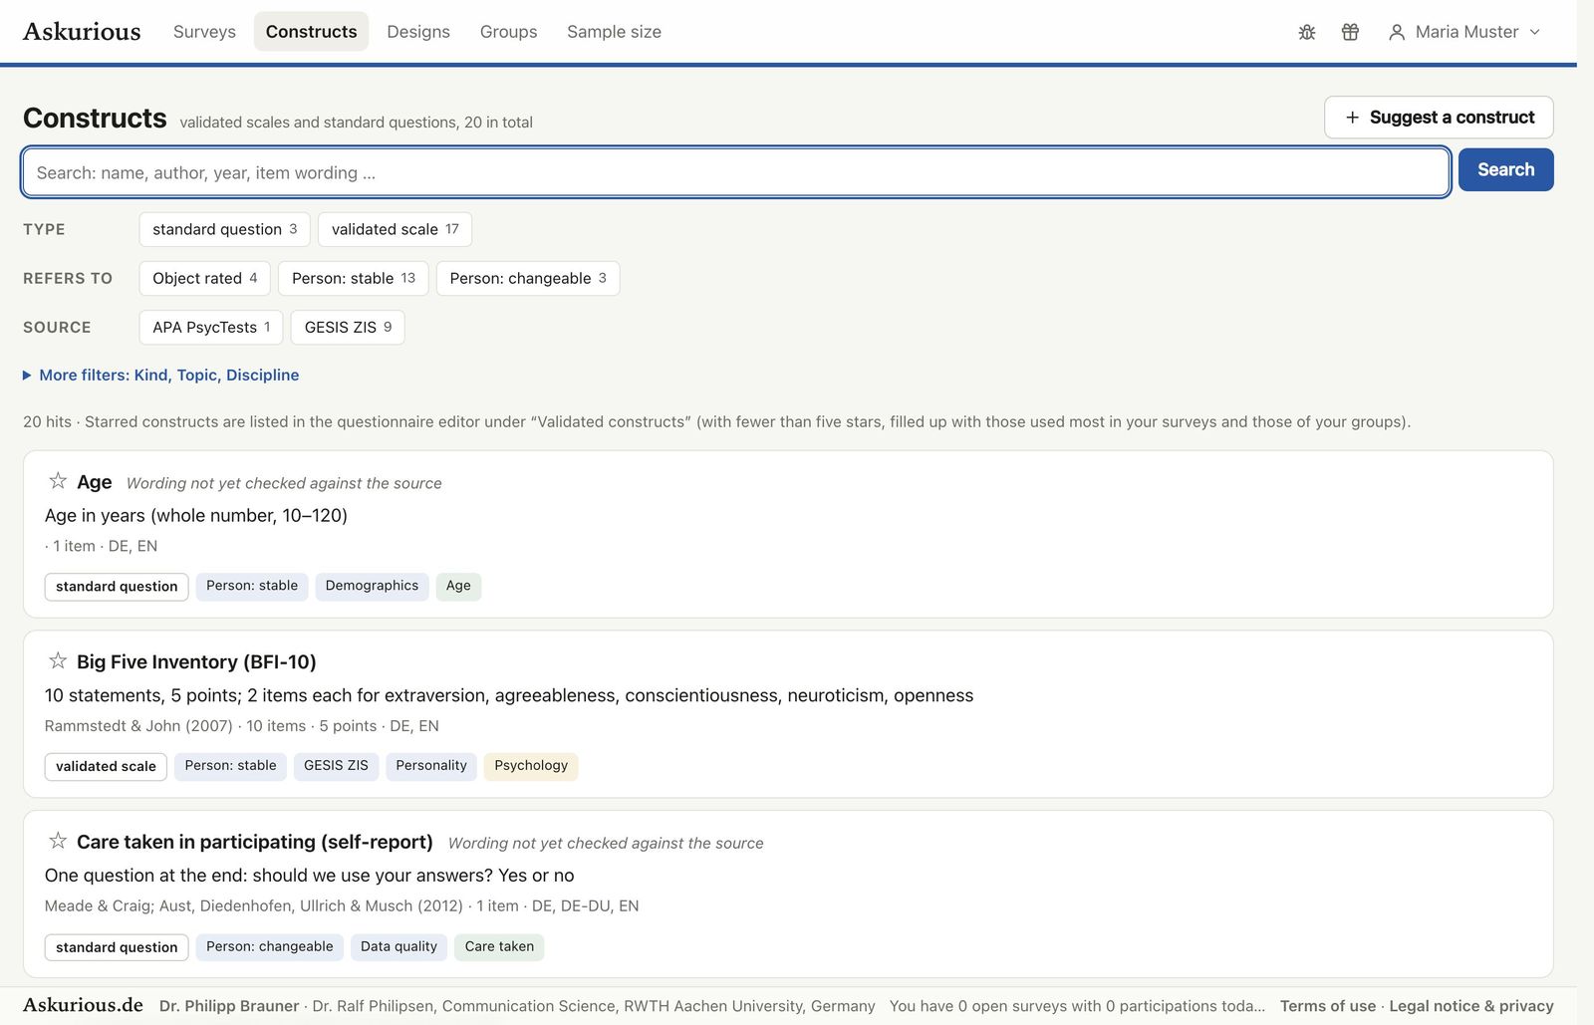Click the Demographics tag on Age card
The width and height of the screenshot is (1594, 1025).
click(372, 586)
